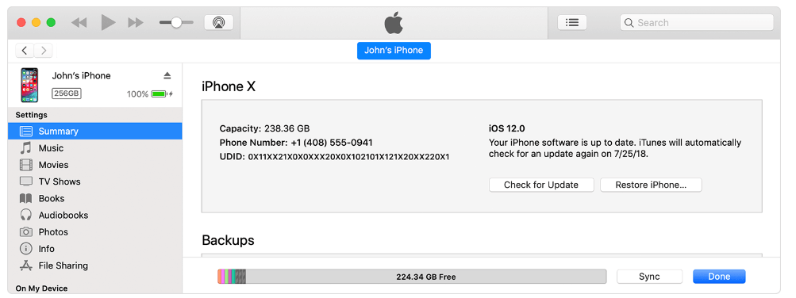Go back with the left chevron

[x=25, y=50]
